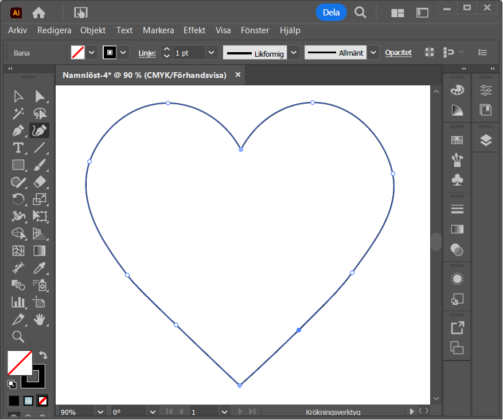This screenshot has height=420, width=503.
Task: Choose the Eyedropper tool
Action: pyautogui.click(x=40, y=268)
